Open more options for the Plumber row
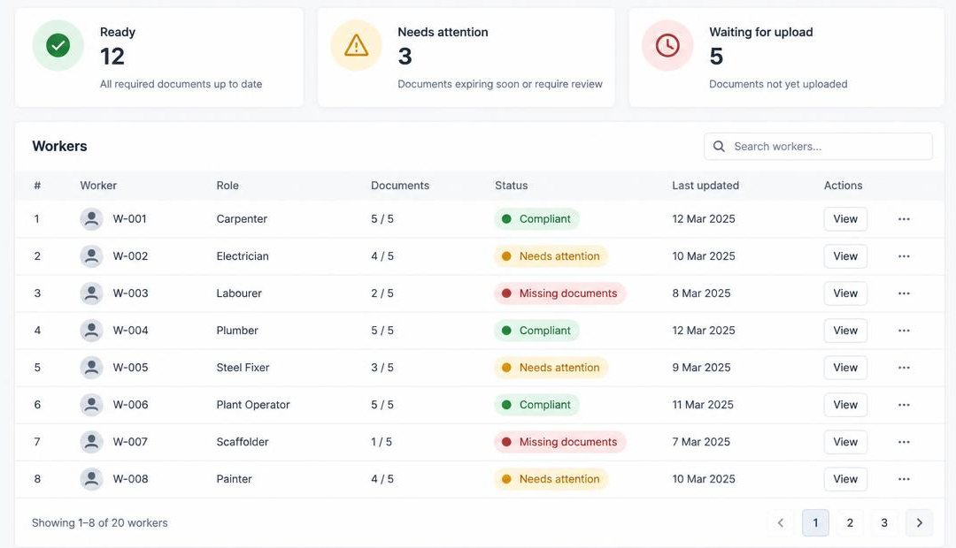The image size is (956, 548). pyautogui.click(x=904, y=331)
